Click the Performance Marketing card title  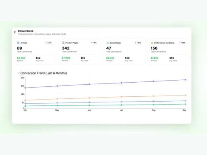164,43
